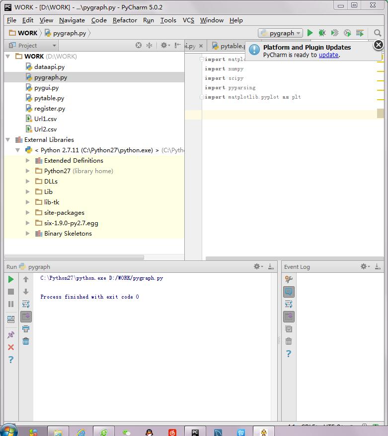
Task: Open the VCS menu
Action: (x=188, y=20)
